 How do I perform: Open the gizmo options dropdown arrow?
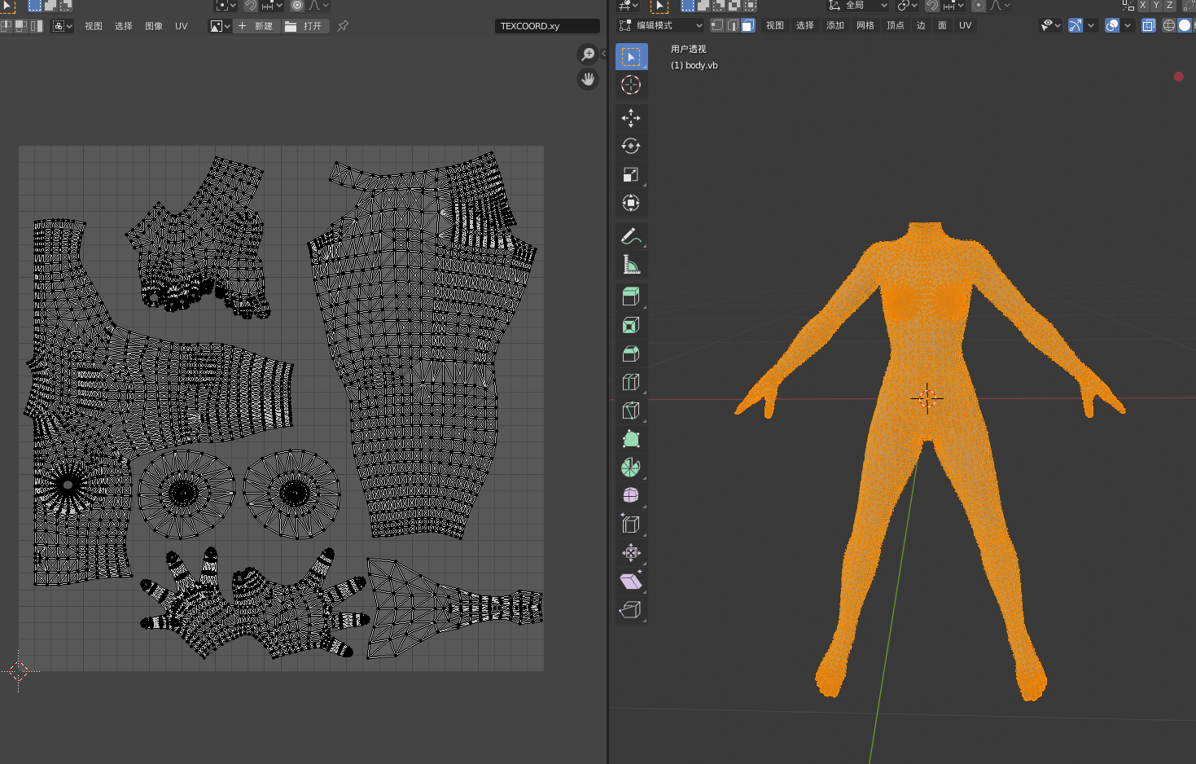tap(1091, 25)
